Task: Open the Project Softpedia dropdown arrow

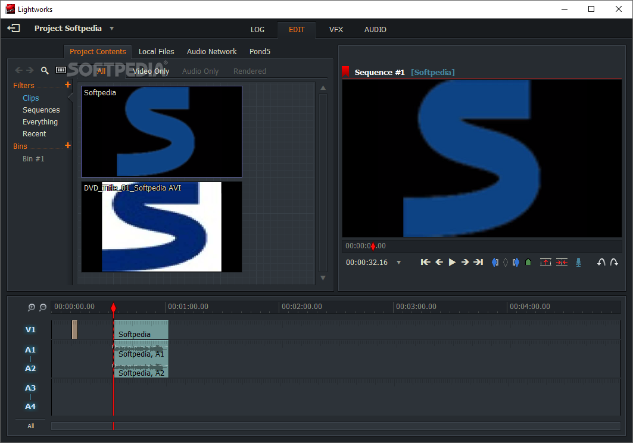Action: click(112, 28)
